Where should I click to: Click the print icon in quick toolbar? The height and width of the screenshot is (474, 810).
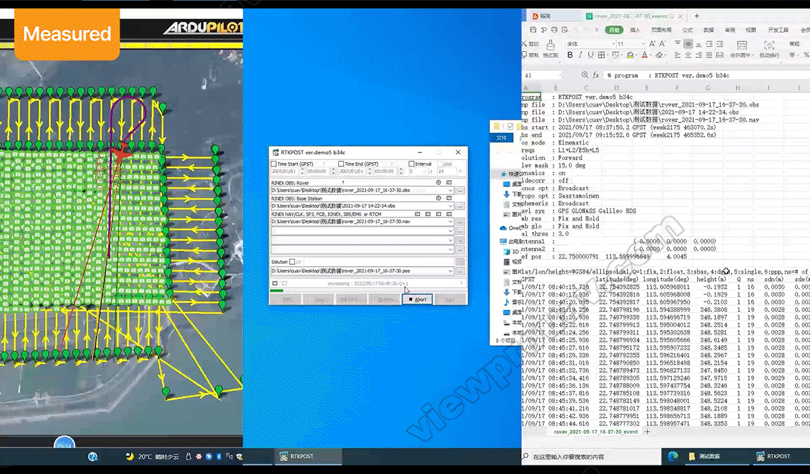pos(554,30)
